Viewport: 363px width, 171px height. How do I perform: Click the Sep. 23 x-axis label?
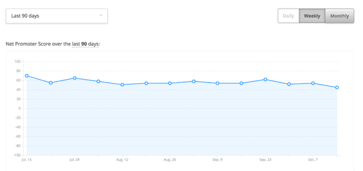tap(265, 159)
